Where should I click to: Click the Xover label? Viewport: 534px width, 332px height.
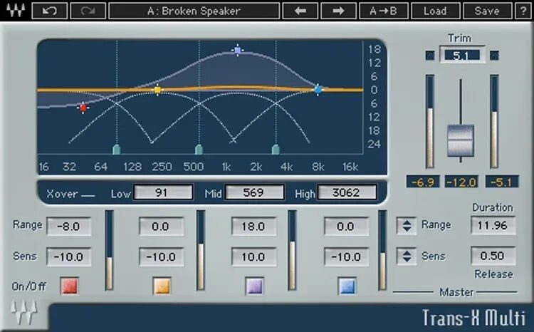(62, 194)
